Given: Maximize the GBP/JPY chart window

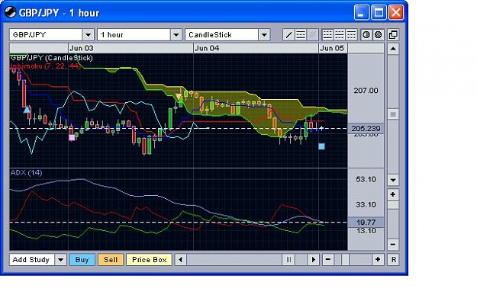Looking at the screenshot, I should [x=379, y=13].
